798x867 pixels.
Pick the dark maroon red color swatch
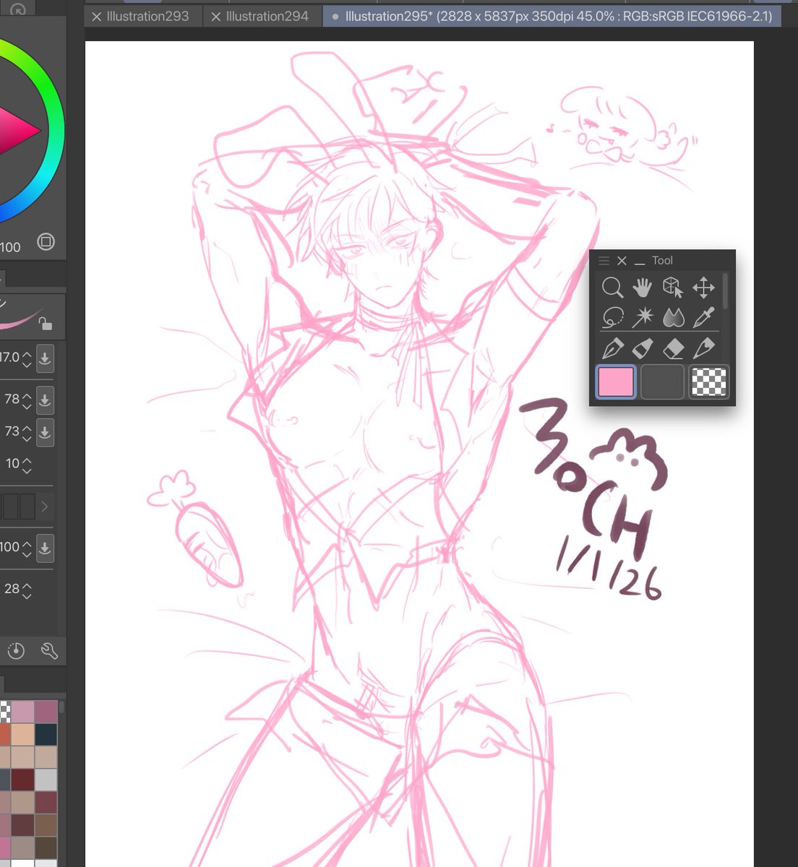tap(22, 780)
